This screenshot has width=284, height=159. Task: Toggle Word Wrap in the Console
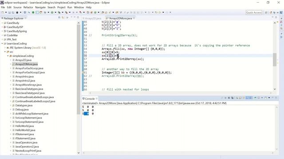tap(244, 98)
